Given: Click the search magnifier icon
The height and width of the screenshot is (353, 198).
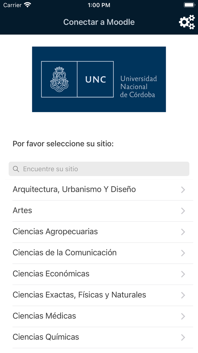Looking at the screenshot, I should pos(16,169).
